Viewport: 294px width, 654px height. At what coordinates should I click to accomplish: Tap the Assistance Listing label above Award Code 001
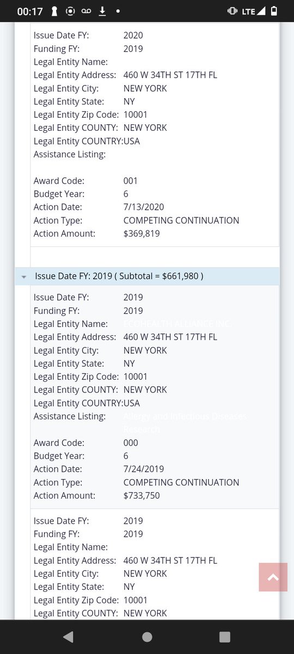tap(70, 154)
